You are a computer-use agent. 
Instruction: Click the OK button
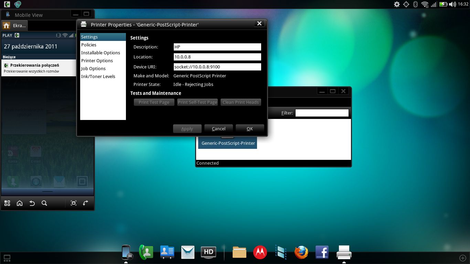pyautogui.click(x=250, y=129)
